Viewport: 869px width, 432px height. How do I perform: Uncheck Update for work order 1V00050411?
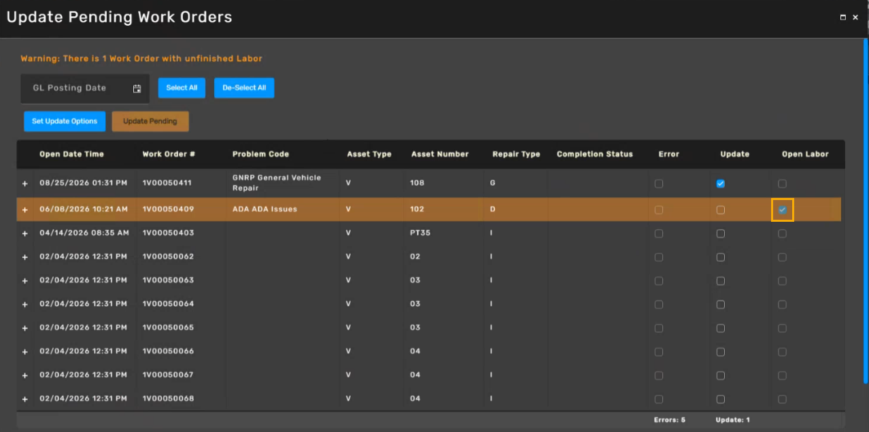click(721, 184)
